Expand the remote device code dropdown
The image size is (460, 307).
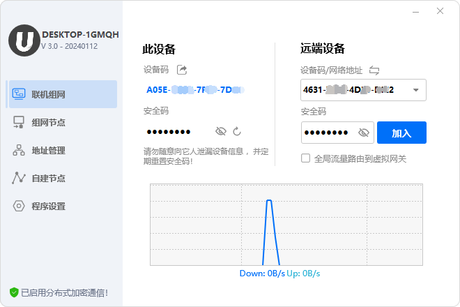pos(416,90)
